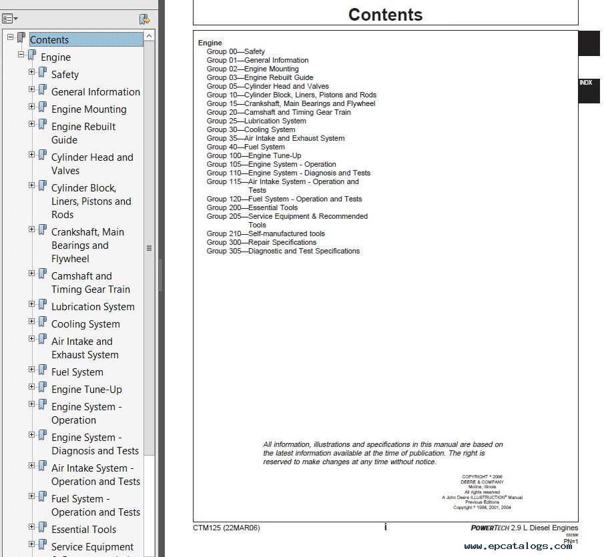606x557 pixels.
Task: Click the Contents bookmark icon
Action: (21, 38)
